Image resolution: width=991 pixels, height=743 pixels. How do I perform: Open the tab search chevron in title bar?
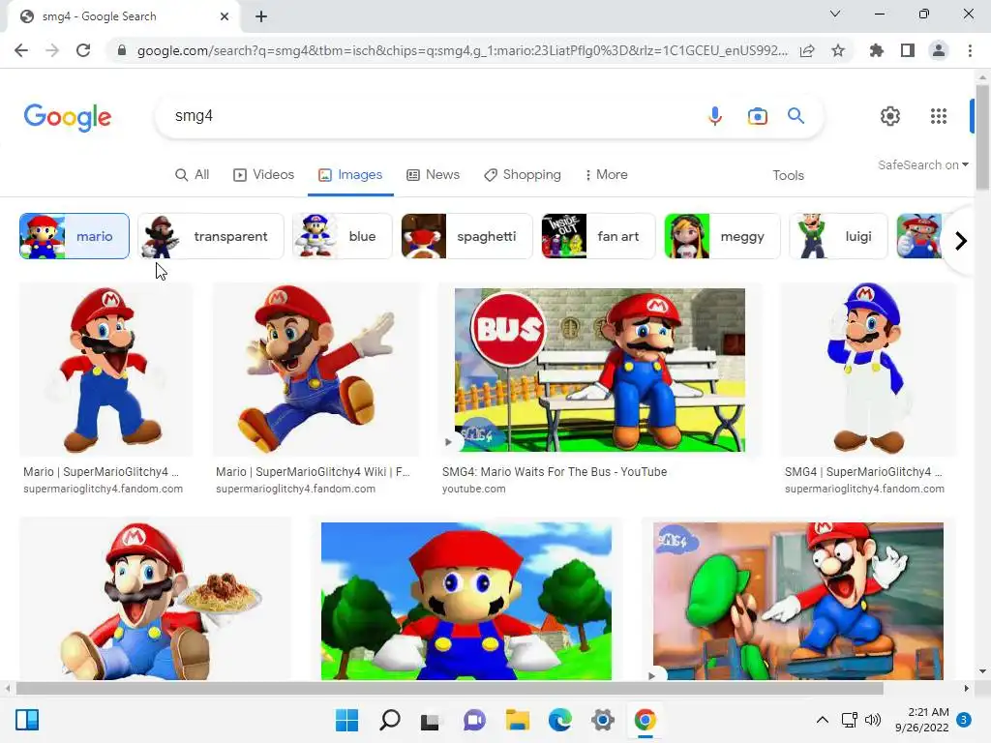tap(835, 14)
